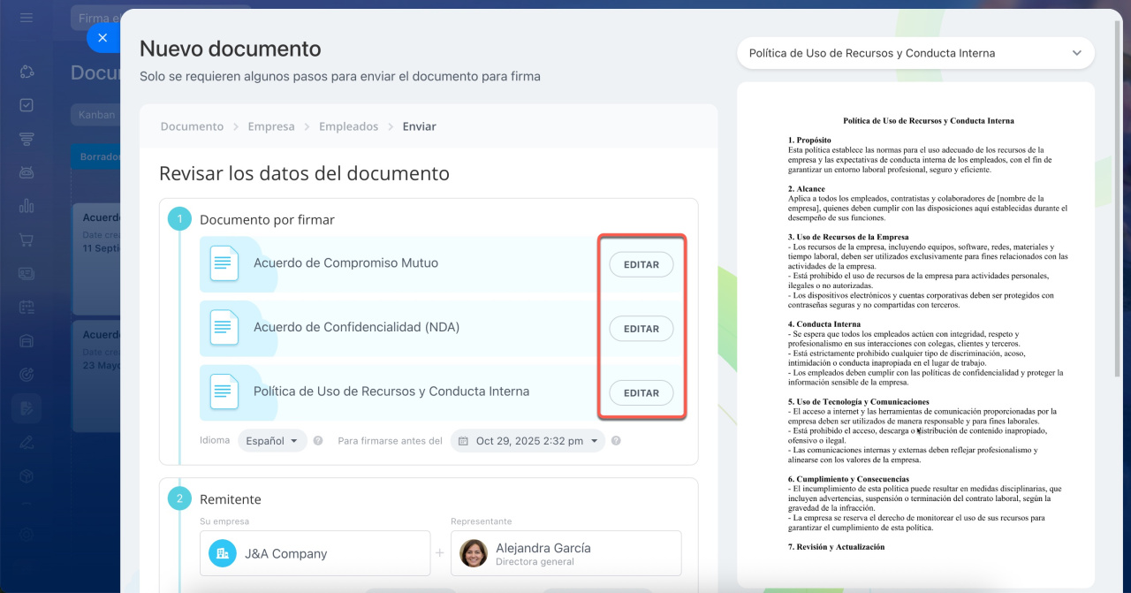The width and height of the screenshot is (1131, 593).
Task: Select the Alejandra García representative field
Action: pyautogui.click(x=566, y=553)
